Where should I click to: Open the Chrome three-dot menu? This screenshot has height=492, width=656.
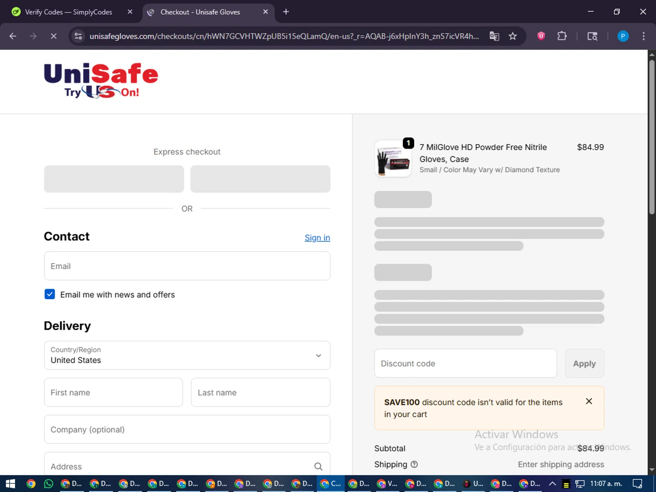[x=643, y=36]
